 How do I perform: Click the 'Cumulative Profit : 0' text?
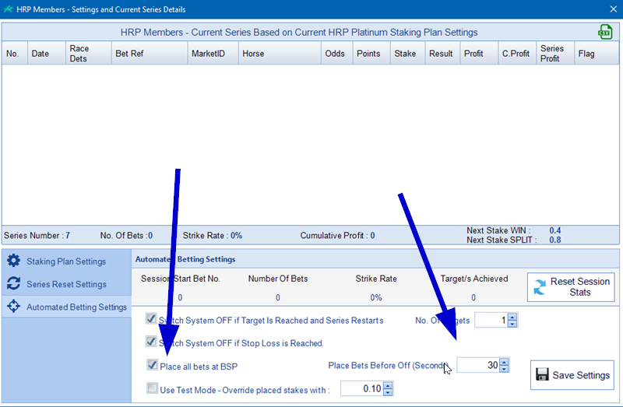pos(337,236)
